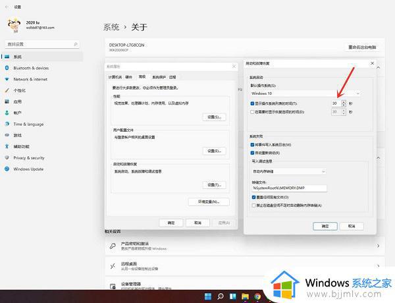This screenshot has width=395, height=303.
Task: Click the device manager icon beside 设备管理器
Action: pyautogui.click(x=113, y=286)
